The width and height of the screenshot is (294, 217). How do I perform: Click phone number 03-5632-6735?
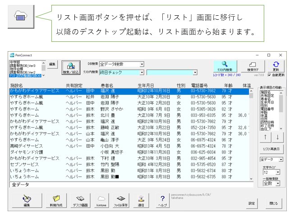(203, 177)
